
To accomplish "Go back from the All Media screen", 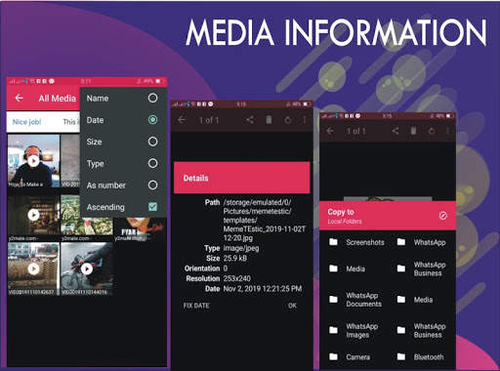I will [20, 98].
